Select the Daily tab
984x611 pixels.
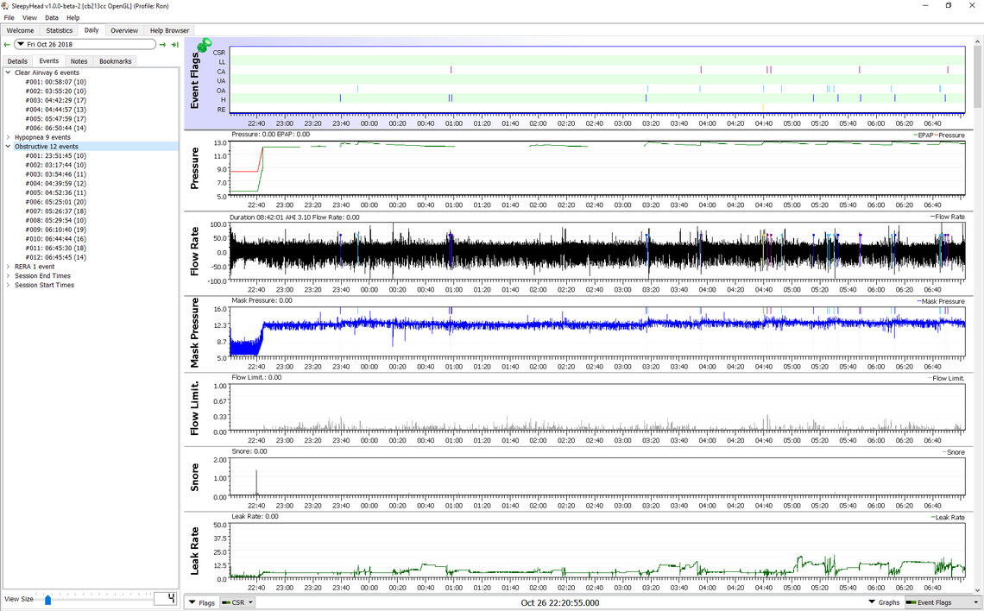[91, 30]
